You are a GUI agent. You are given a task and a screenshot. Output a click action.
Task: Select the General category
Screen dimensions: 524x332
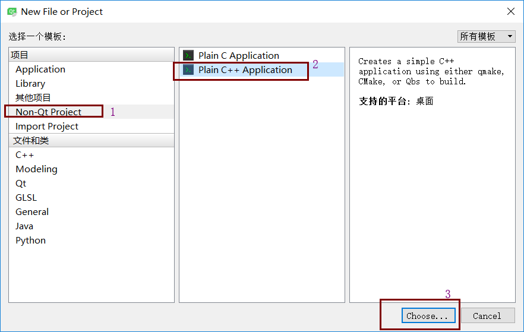pos(91,212)
